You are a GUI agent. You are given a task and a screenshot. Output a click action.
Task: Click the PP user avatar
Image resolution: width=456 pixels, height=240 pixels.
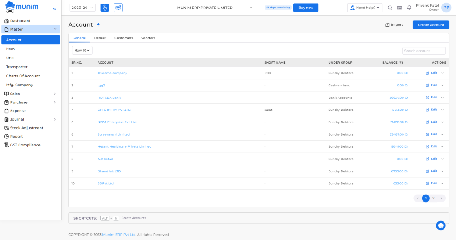pos(446,8)
